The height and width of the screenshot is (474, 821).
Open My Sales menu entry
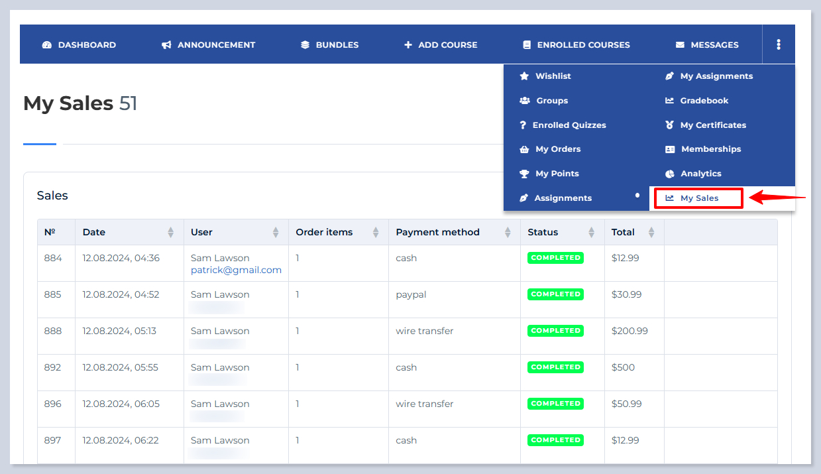tap(698, 198)
